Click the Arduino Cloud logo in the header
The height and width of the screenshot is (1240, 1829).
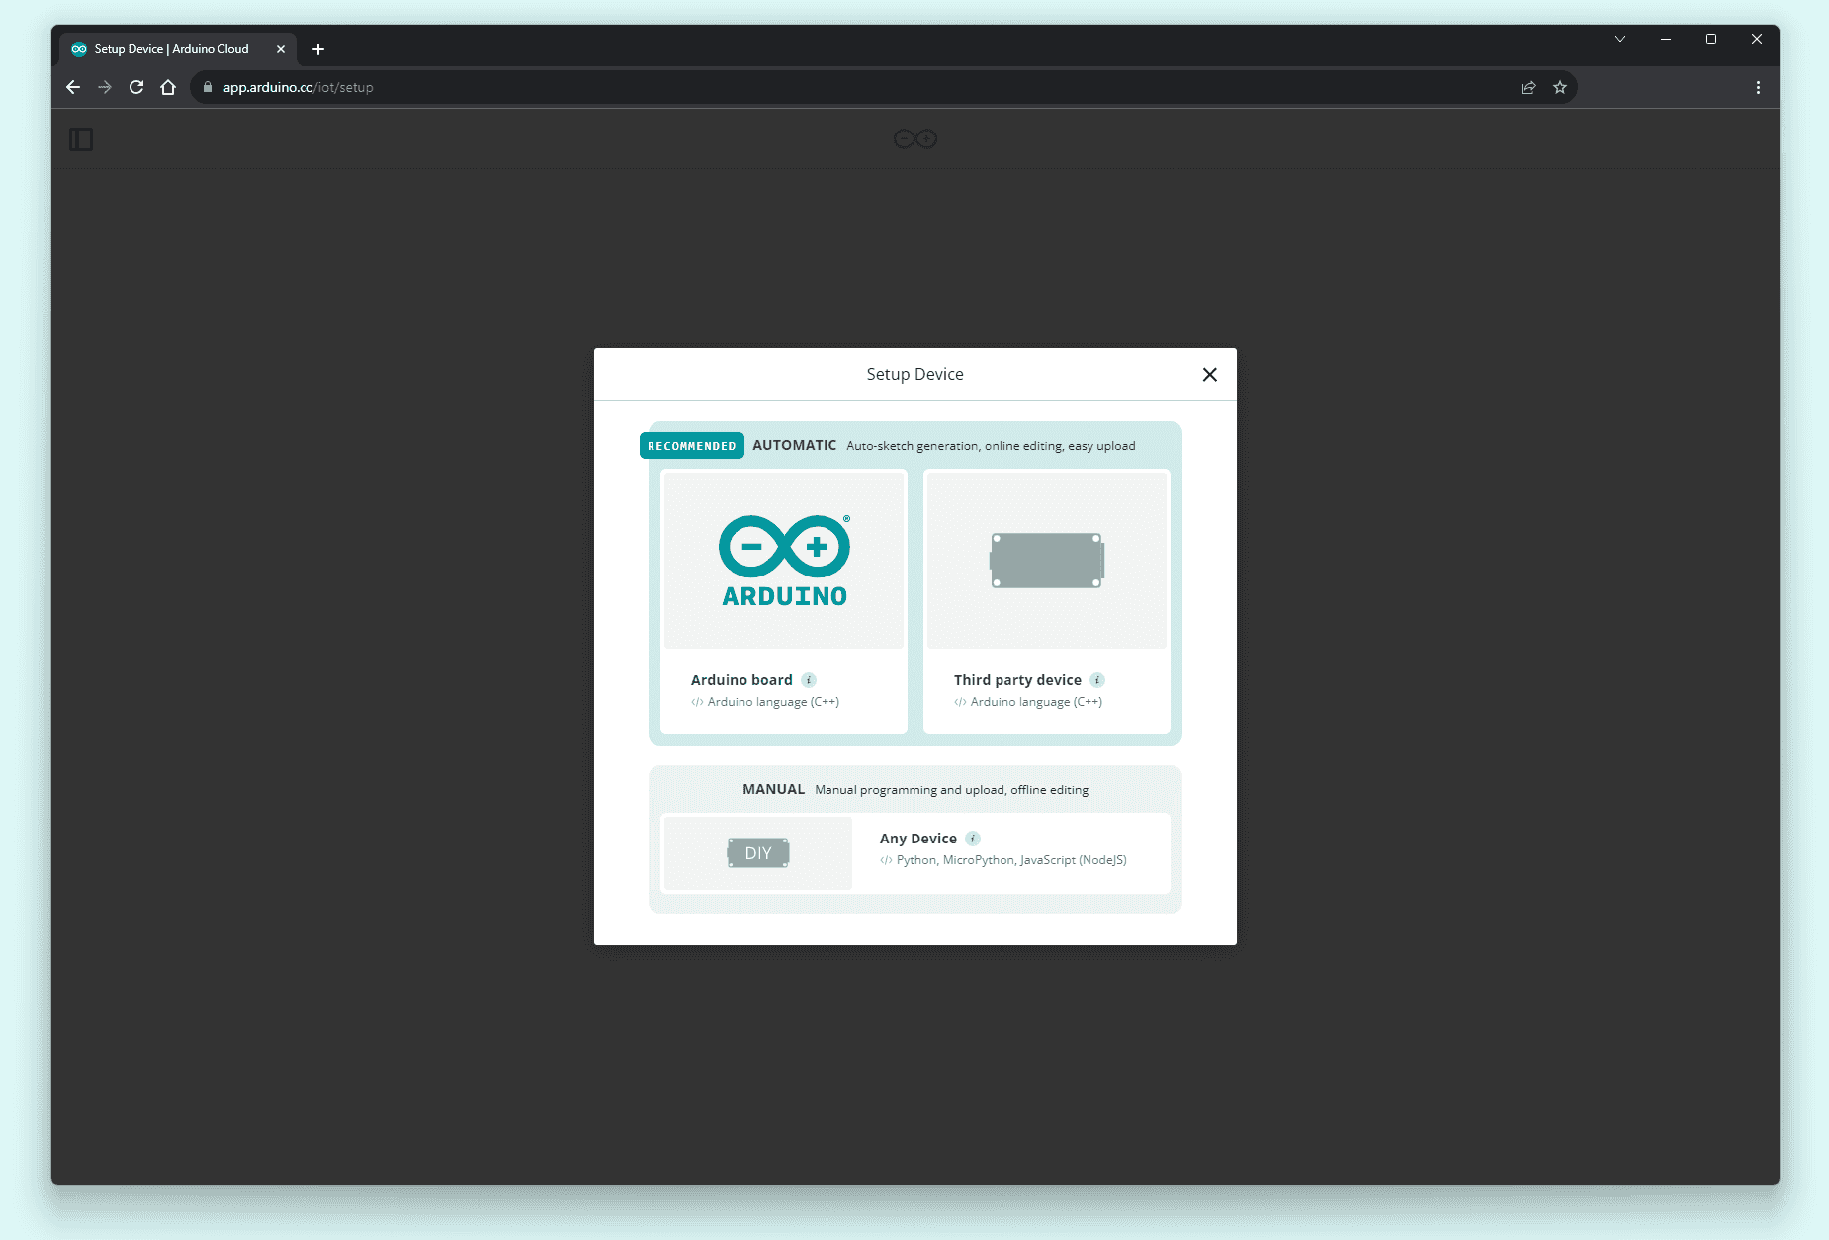[x=913, y=138]
